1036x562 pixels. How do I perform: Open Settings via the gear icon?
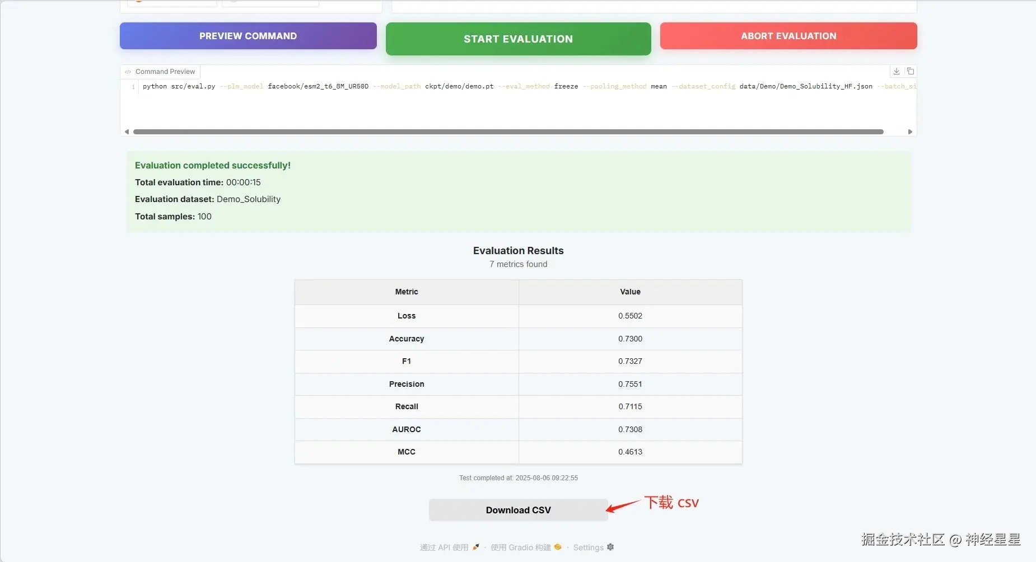tap(610, 547)
